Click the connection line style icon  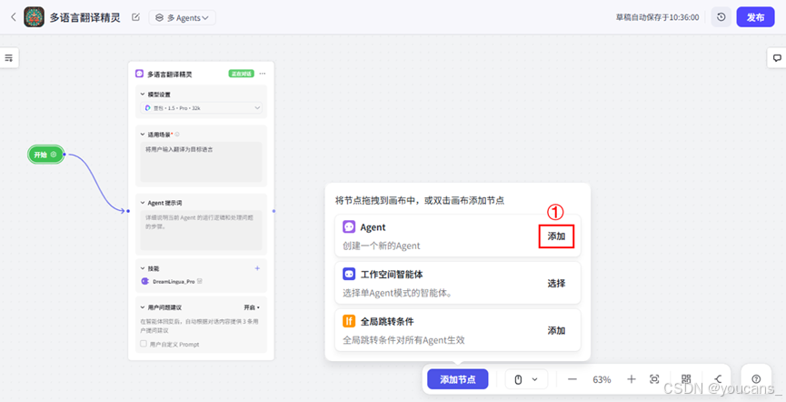click(x=718, y=379)
